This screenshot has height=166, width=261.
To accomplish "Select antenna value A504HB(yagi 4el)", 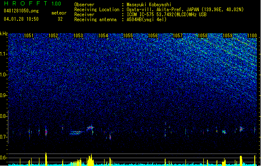I will tap(146, 20).
